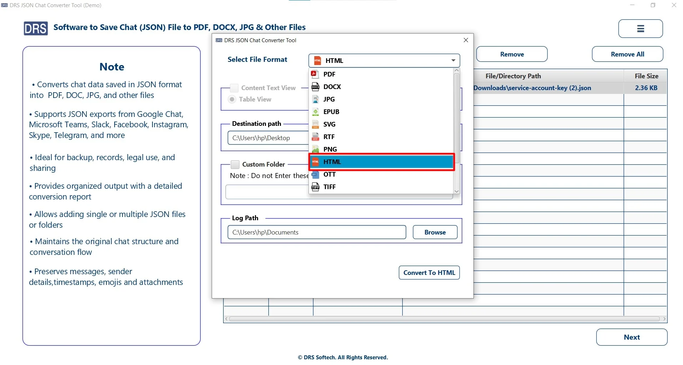
Task: Choose HTML from the format list
Action: pos(381,162)
